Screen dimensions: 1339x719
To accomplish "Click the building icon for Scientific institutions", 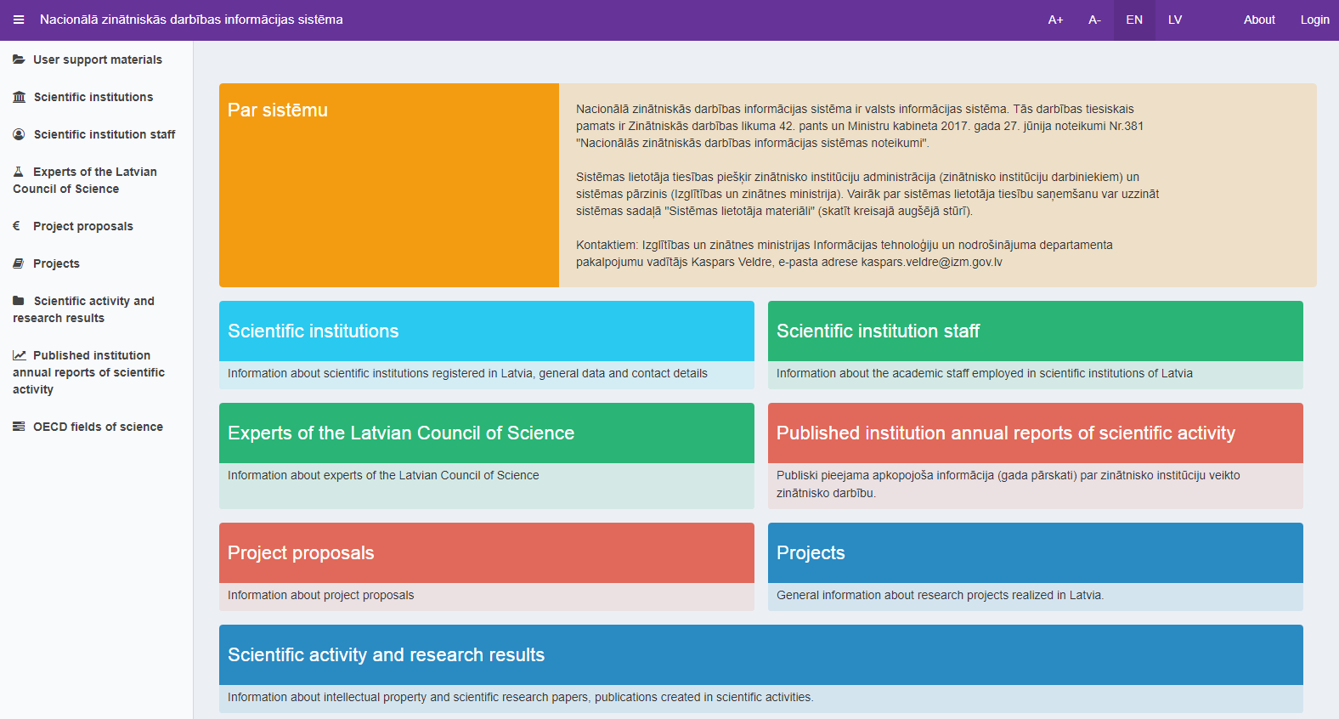I will [x=19, y=97].
